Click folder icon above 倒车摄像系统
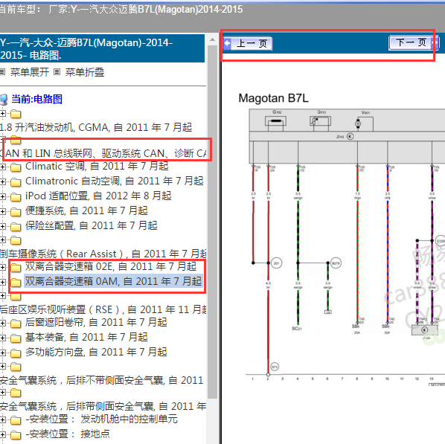The width and height of the screenshot is (445, 444). 16,240
